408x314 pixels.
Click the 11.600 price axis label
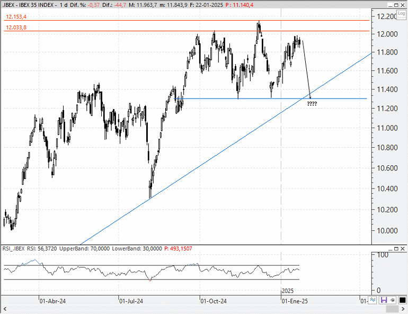click(x=387, y=71)
